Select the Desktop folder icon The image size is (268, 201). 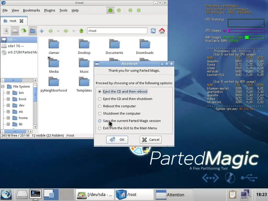(84, 44)
